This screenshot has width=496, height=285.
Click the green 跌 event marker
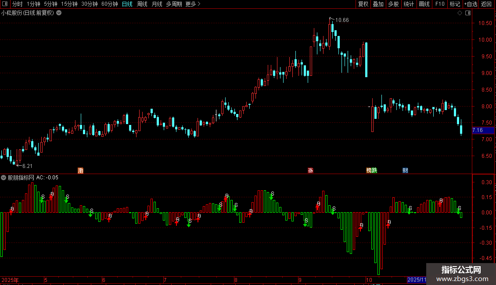click(374, 171)
